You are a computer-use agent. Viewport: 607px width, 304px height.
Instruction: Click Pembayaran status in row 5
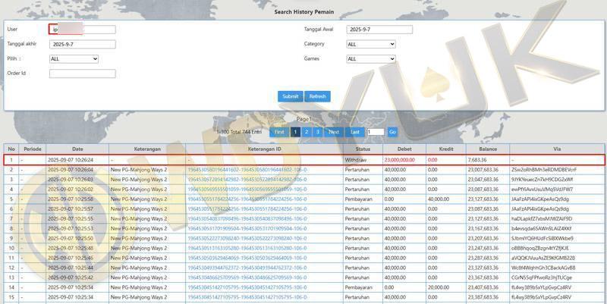[x=358, y=199]
